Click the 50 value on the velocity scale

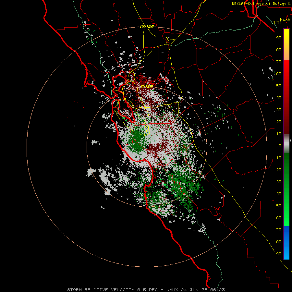[279, 86]
